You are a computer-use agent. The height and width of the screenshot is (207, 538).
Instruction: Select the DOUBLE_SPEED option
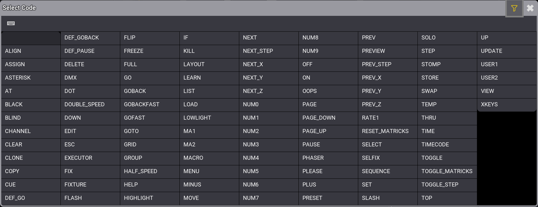pos(90,104)
